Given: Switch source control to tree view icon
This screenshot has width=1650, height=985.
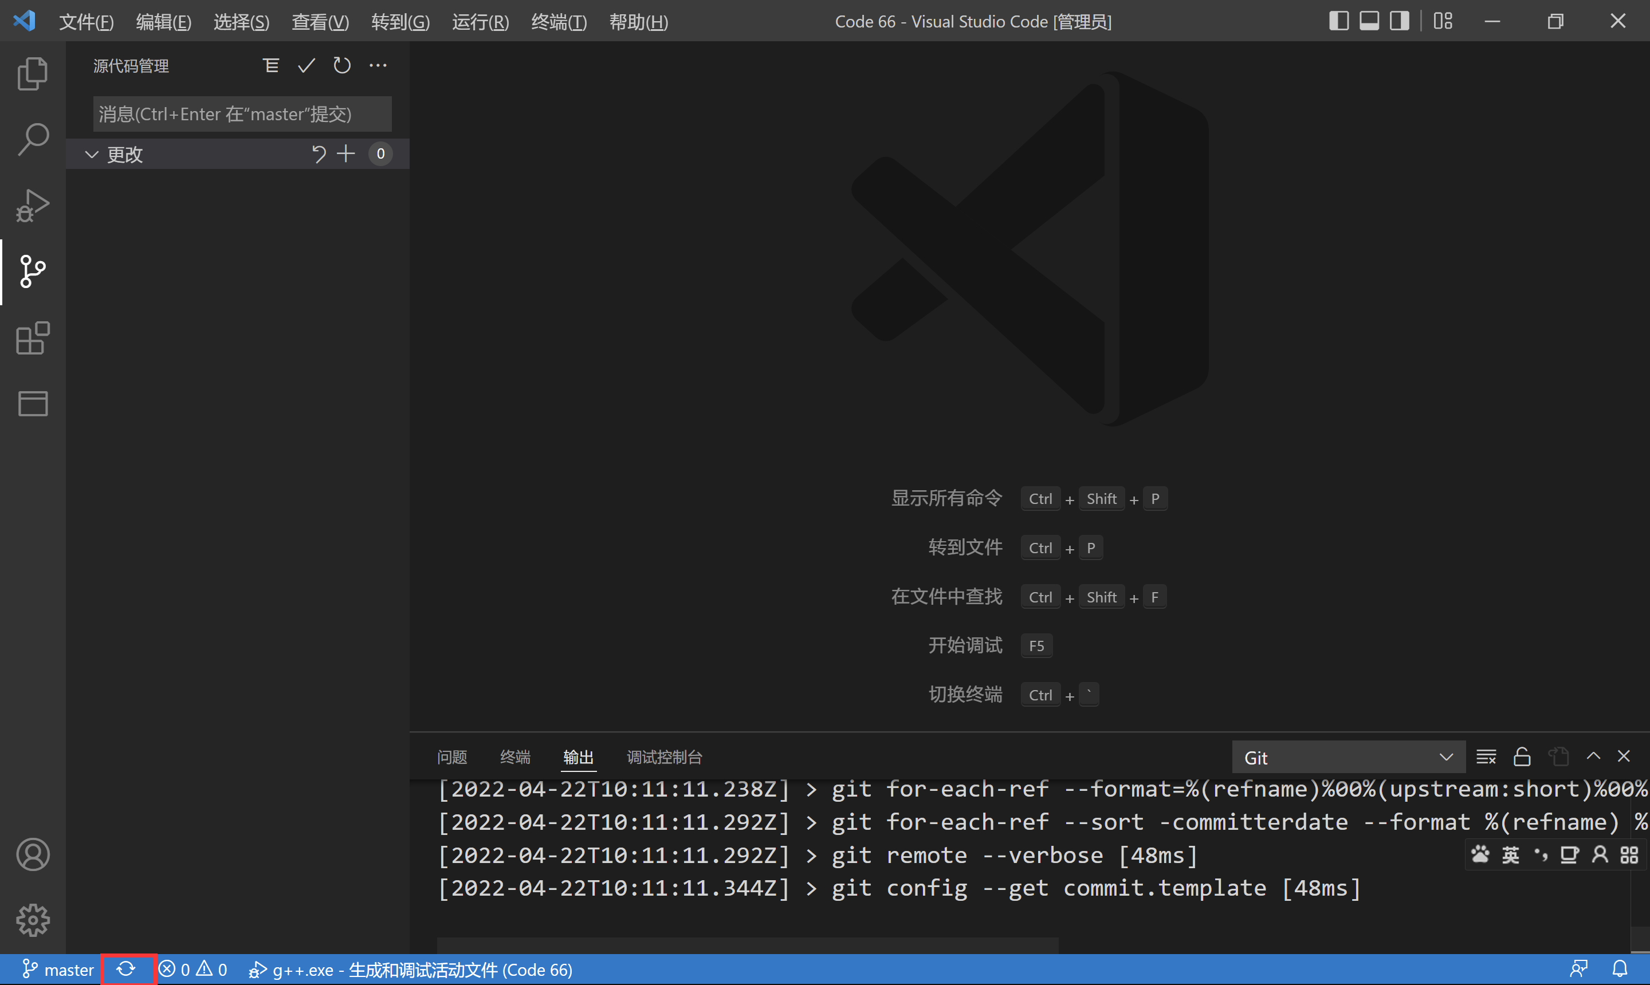Looking at the screenshot, I should pyautogui.click(x=271, y=66).
